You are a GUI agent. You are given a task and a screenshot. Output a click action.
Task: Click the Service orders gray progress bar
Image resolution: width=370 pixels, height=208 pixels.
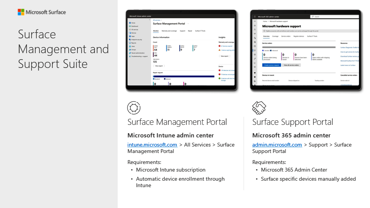point(299,47)
